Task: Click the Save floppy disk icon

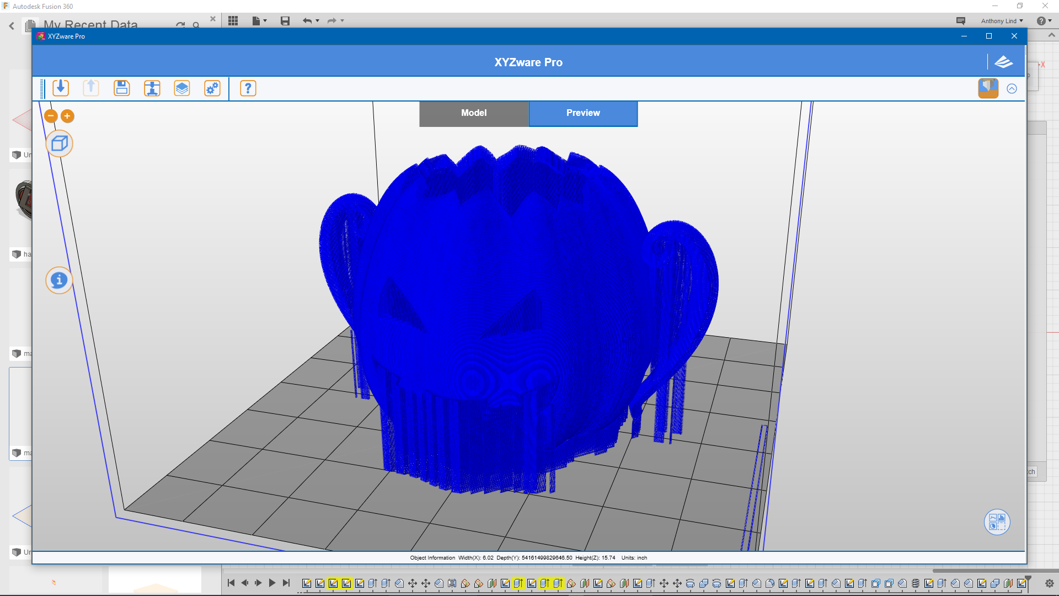Action: click(x=121, y=88)
